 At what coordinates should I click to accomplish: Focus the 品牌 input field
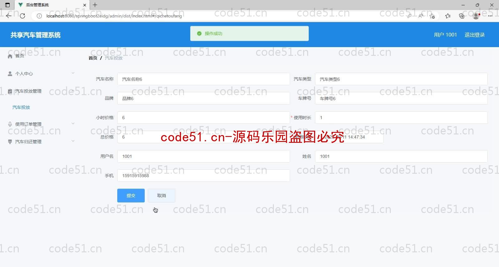tap(204, 99)
